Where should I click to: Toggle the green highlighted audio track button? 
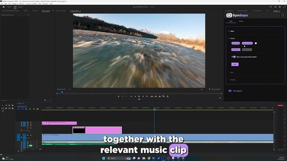click(30, 145)
